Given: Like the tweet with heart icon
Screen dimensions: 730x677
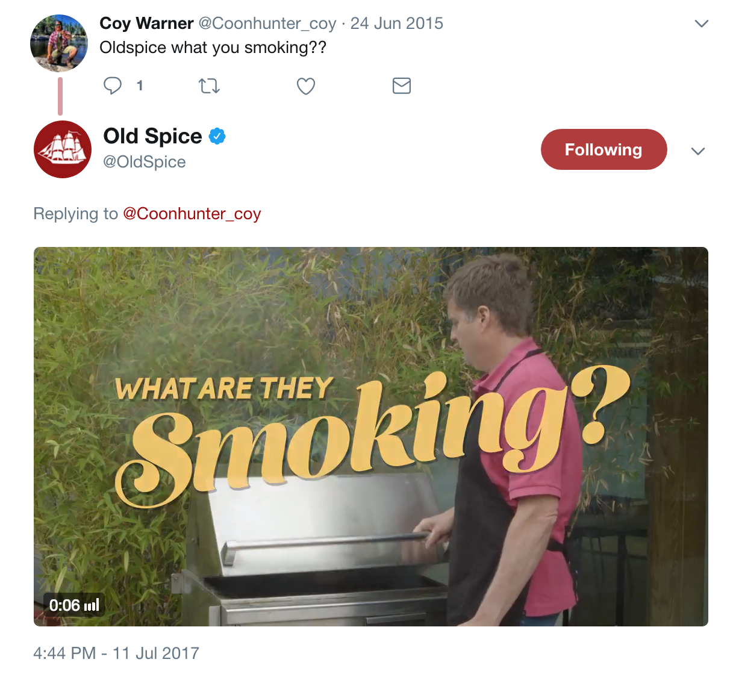Looking at the screenshot, I should click(306, 86).
